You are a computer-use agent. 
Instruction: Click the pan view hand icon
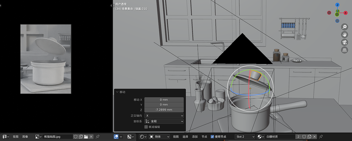[x=345, y=35]
